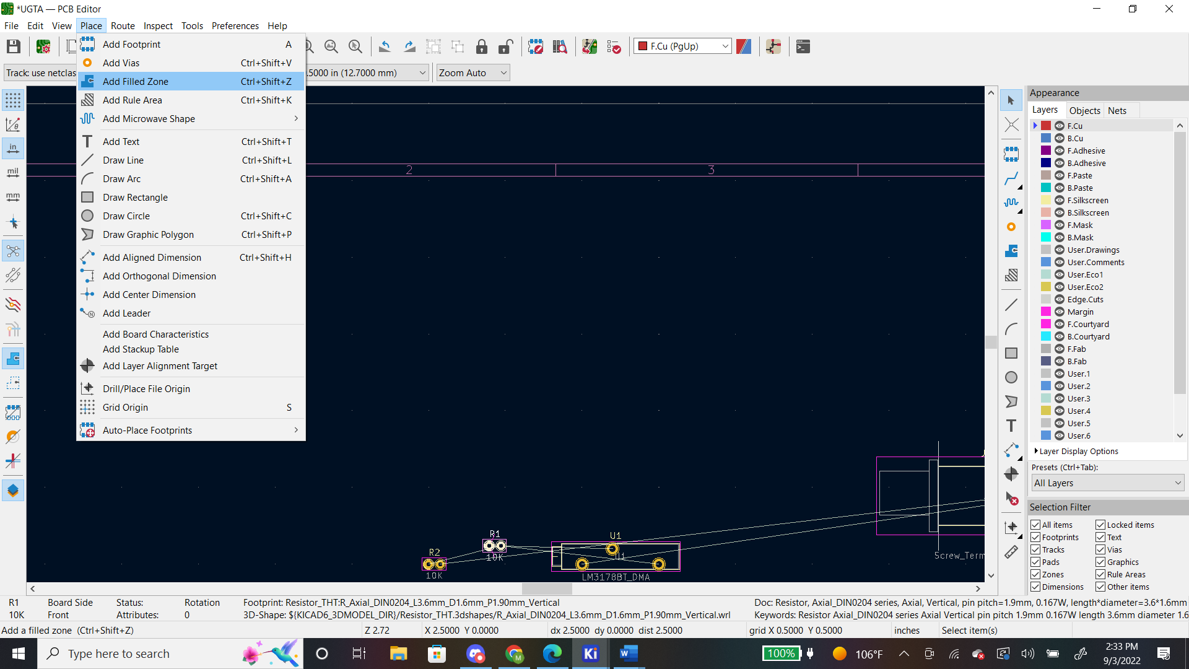1189x669 pixels.
Task: Switch to the Objects tab
Action: click(1084, 110)
